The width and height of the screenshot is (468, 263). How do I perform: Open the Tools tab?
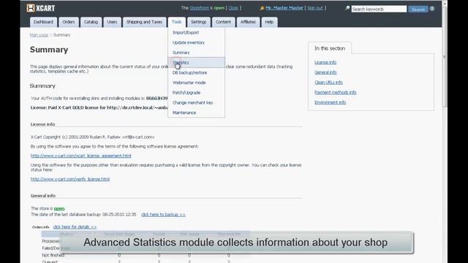176,22
